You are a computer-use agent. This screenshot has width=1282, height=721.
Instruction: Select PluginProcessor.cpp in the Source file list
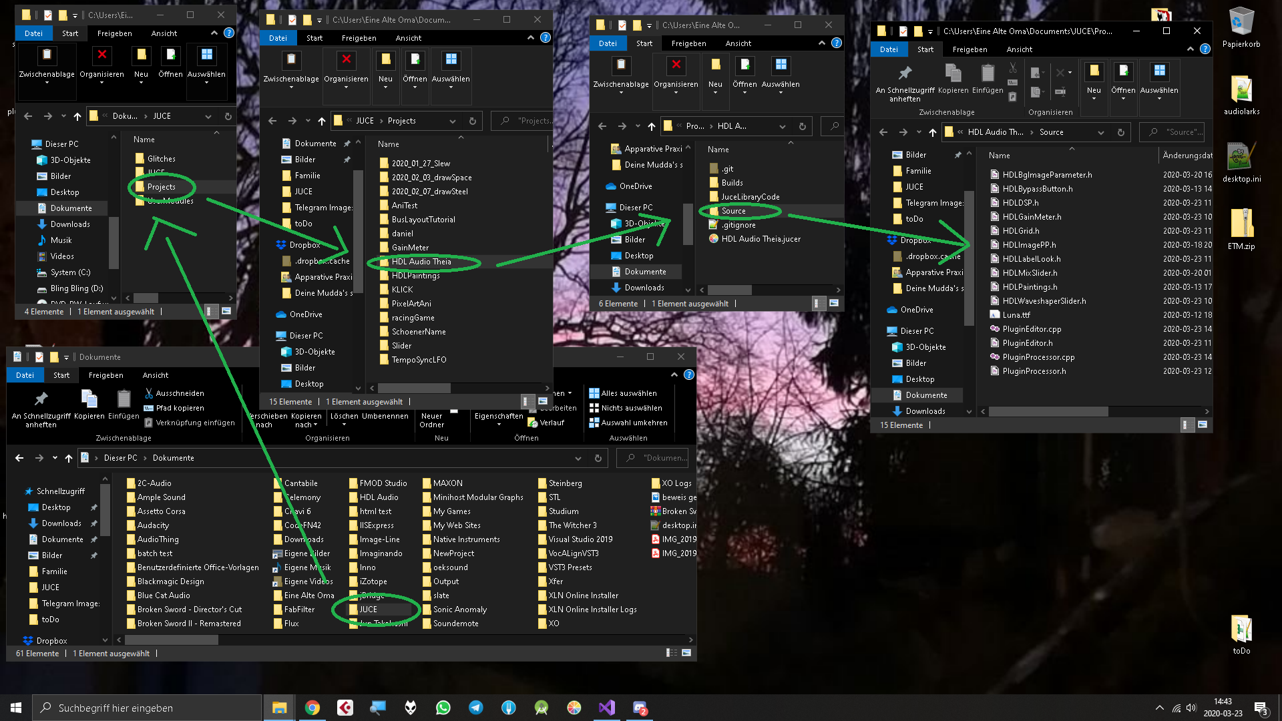pos(1038,357)
